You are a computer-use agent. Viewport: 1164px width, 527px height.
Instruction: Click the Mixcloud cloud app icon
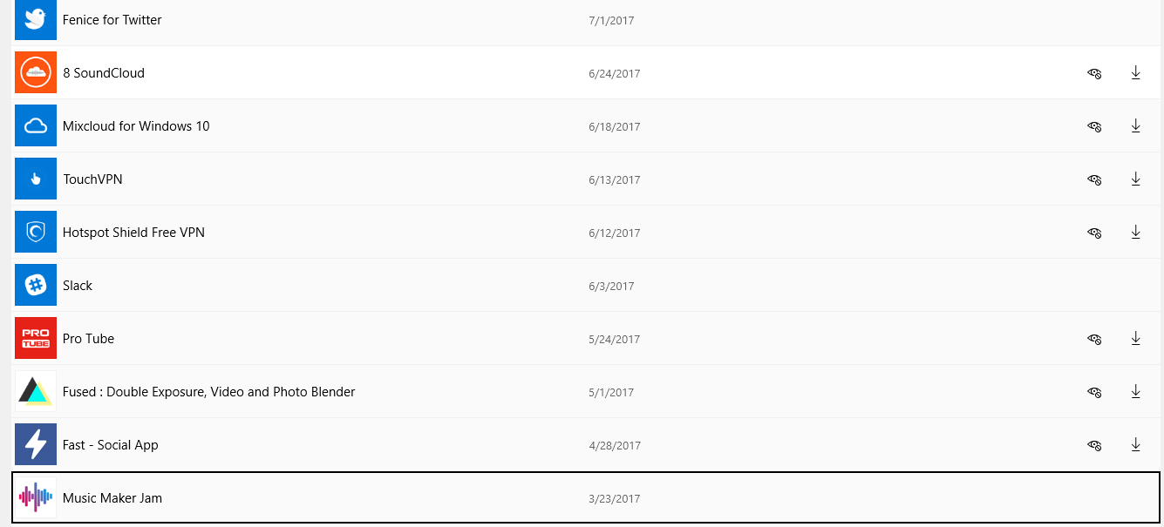click(x=36, y=125)
